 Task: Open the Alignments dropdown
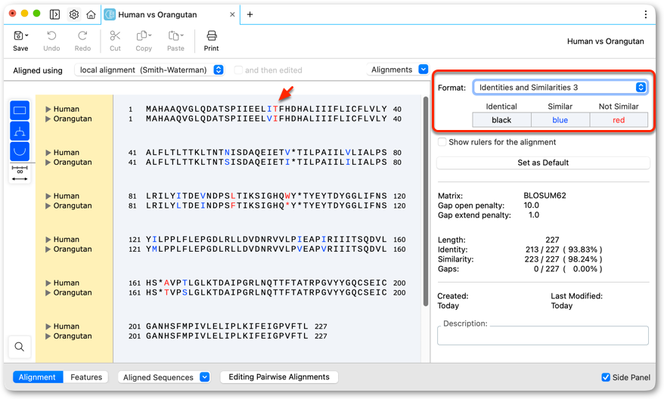click(398, 70)
